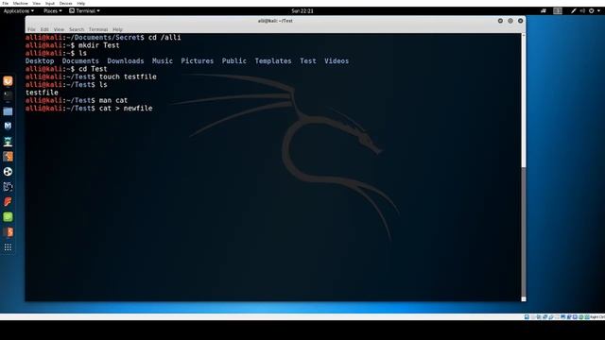
Task: Open the Places dropdown in the Kali panel
Action: tap(53, 10)
